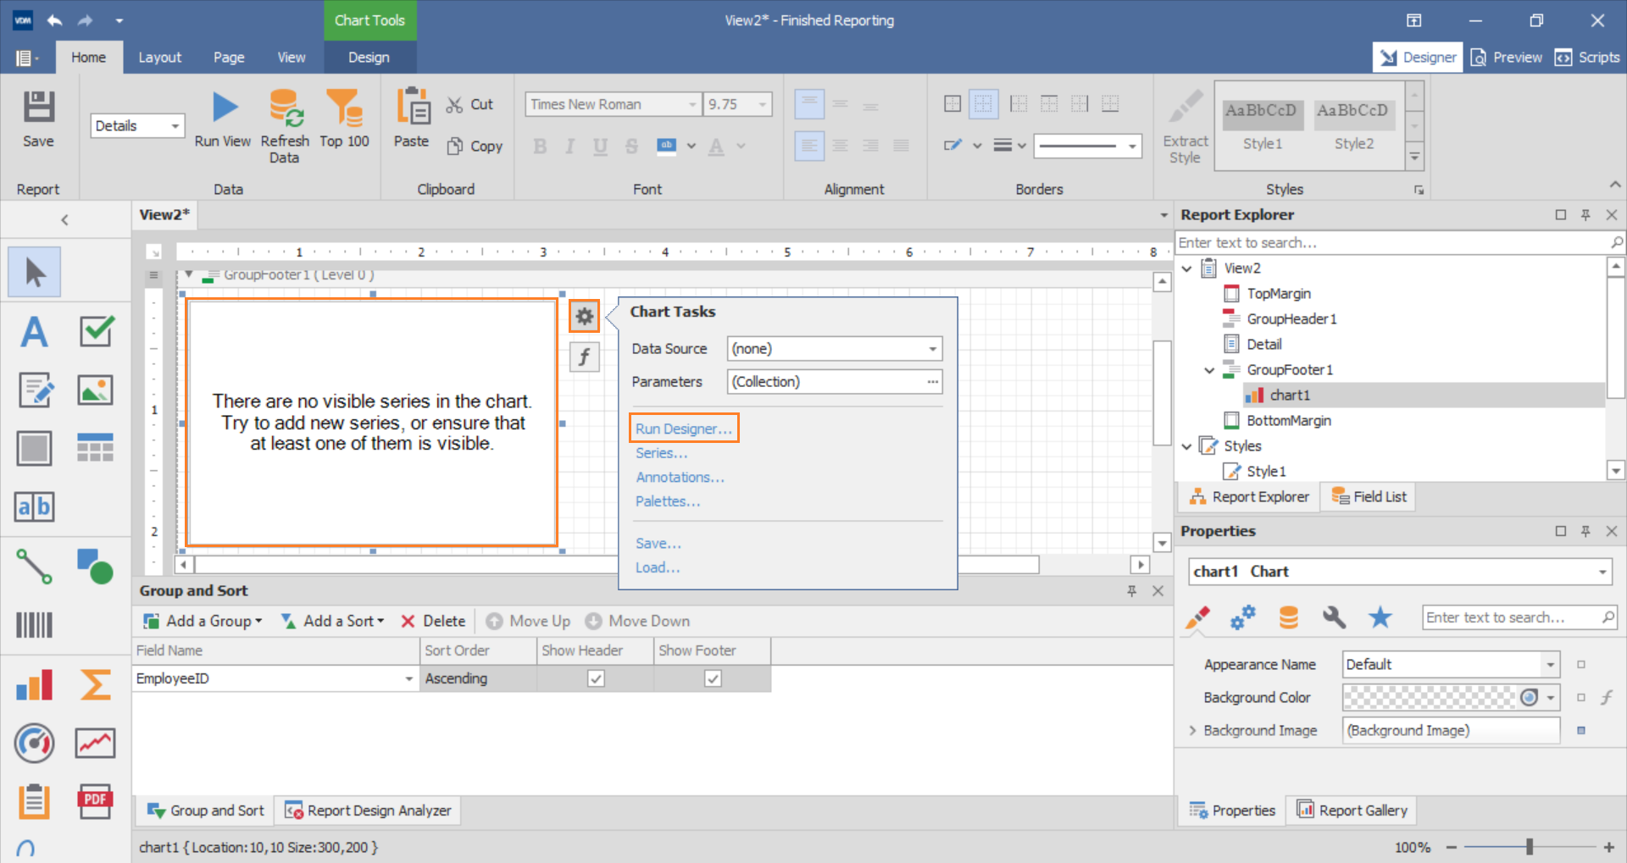Open the Details view dropdown
The height and width of the screenshot is (863, 1627).
coord(175,126)
